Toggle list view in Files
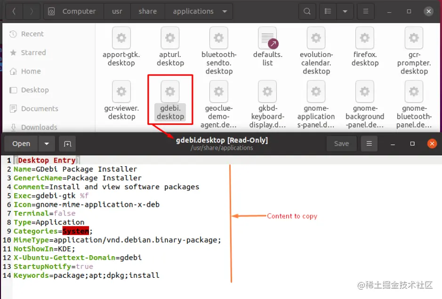Viewport: 442px width, 299px height. (x=328, y=11)
